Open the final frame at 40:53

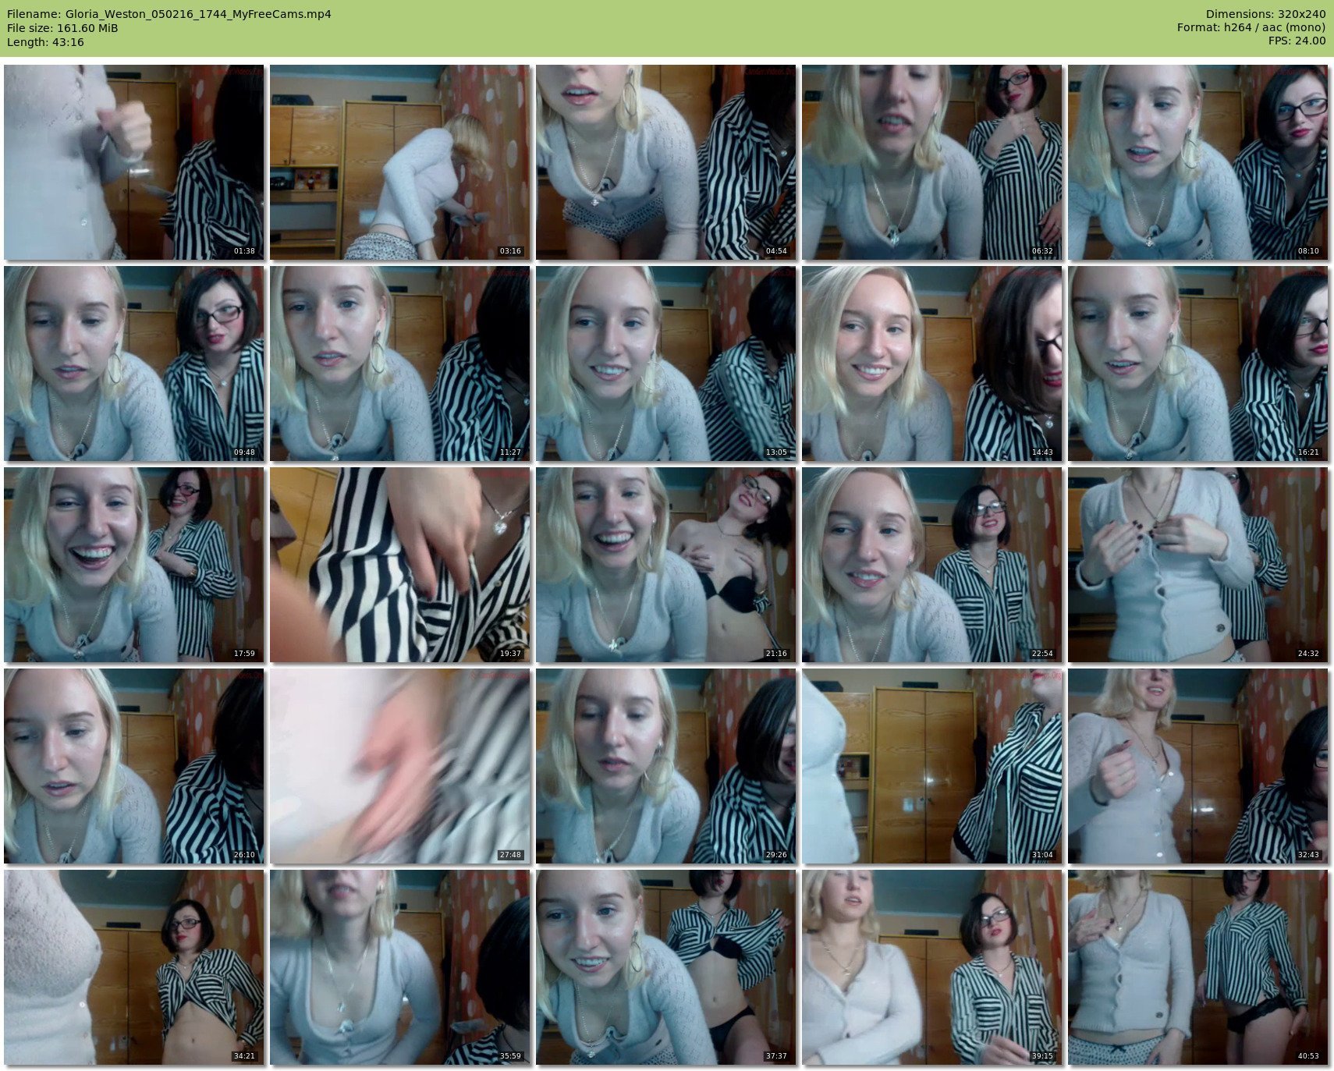[x=1198, y=967]
